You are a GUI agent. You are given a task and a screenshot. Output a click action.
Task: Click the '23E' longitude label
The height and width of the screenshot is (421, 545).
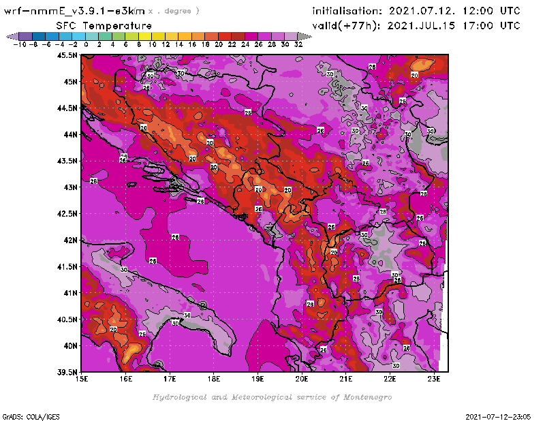(x=434, y=379)
